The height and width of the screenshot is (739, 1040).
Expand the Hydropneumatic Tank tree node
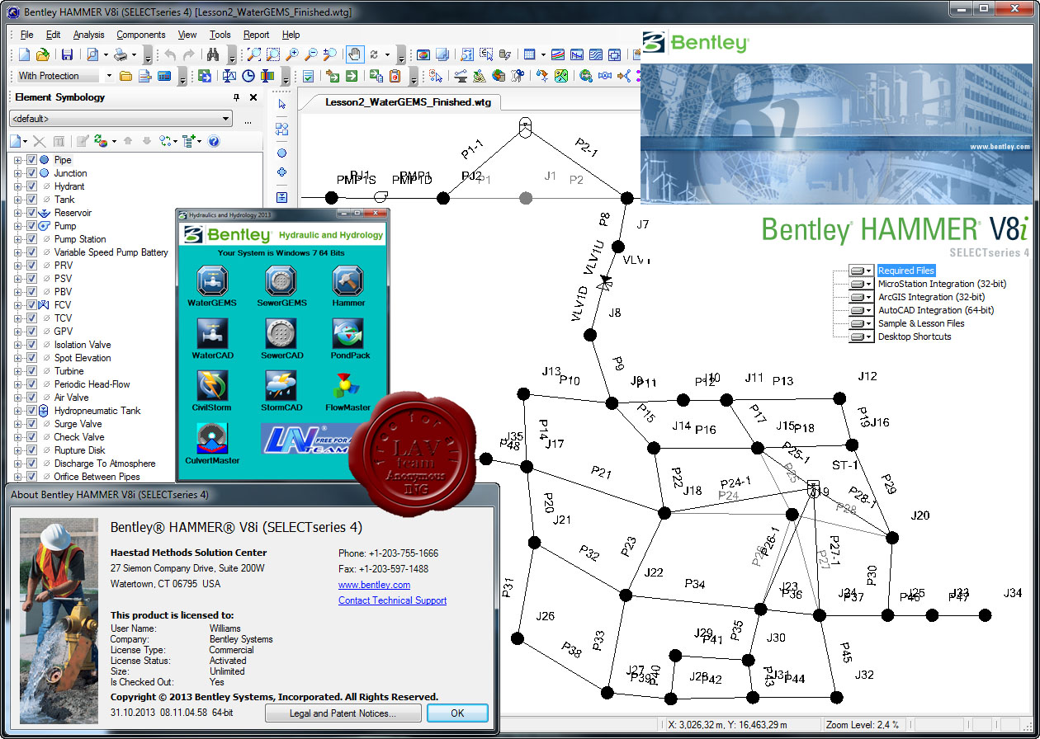click(x=18, y=411)
